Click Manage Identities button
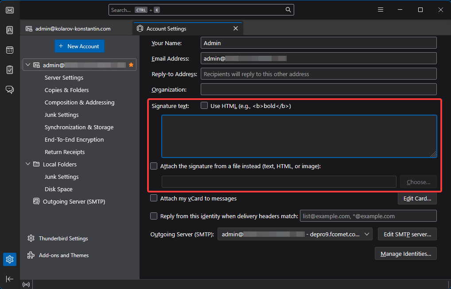The height and width of the screenshot is (289, 451). [x=405, y=254]
